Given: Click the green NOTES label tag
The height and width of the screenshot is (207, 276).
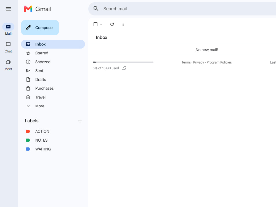Looking at the screenshot, I should 28,140.
